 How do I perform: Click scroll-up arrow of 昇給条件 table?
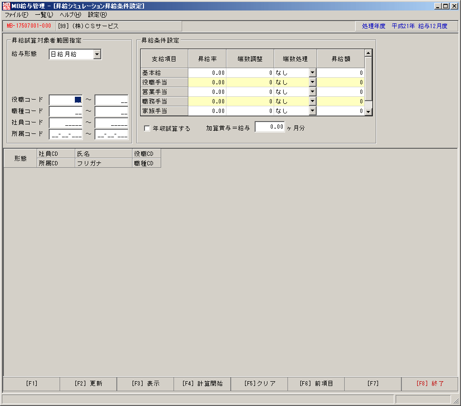[369, 53]
